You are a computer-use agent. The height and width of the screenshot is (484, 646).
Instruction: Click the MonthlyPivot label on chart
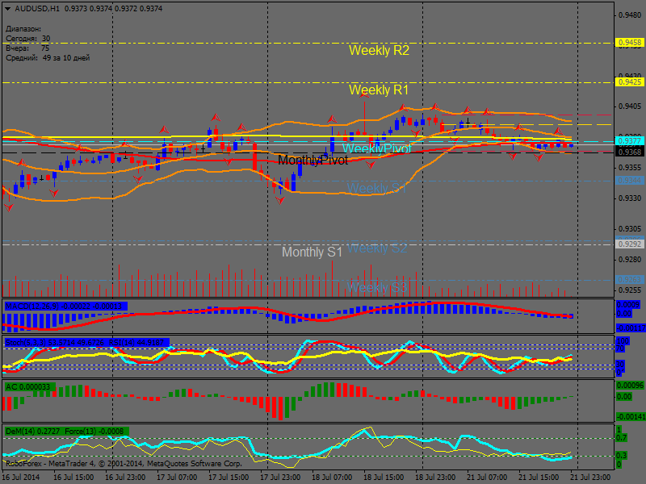coord(313,161)
